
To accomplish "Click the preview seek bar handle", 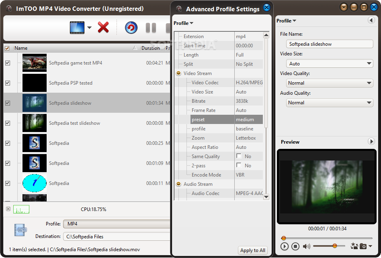I will tap(283, 238).
